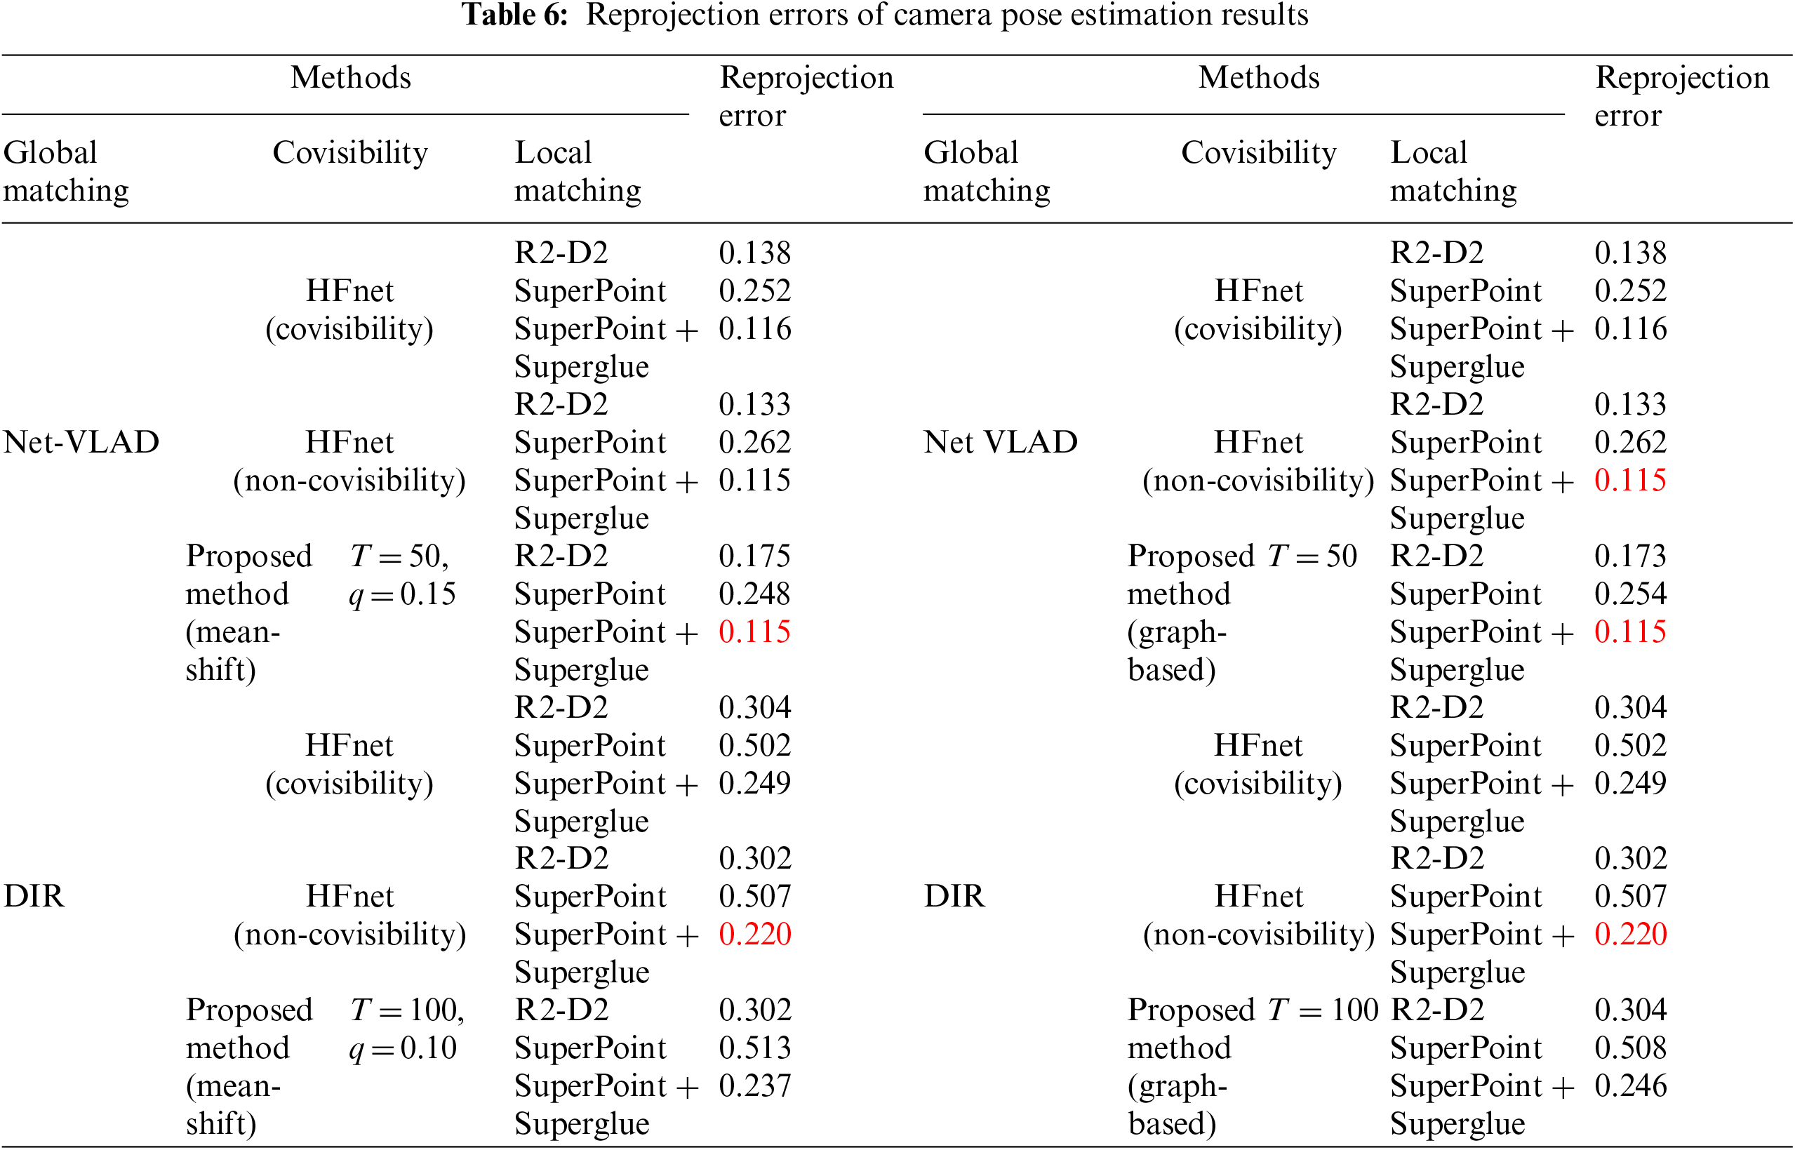This screenshot has height=1150, width=1795.
Task: Click the "T = 50" graph-based parameter text
Action: point(1312,556)
